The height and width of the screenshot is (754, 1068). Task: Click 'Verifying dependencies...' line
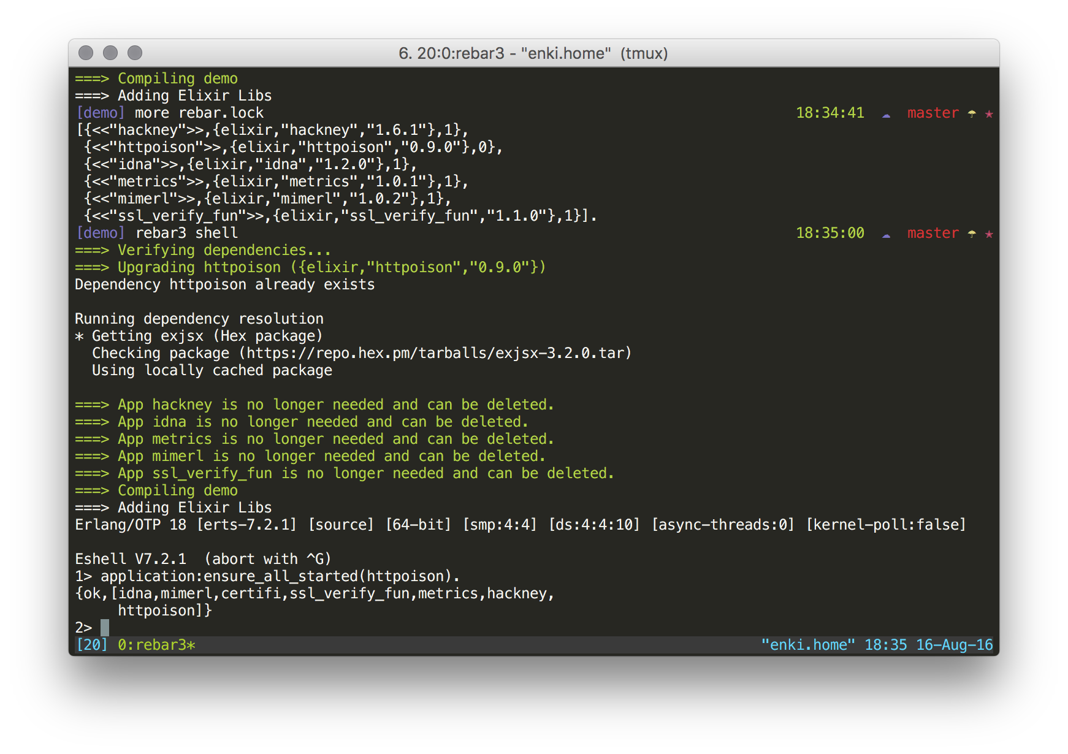pyautogui.click(x=203, y=250)
